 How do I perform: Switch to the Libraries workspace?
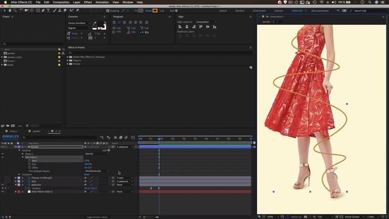(278, 11)
